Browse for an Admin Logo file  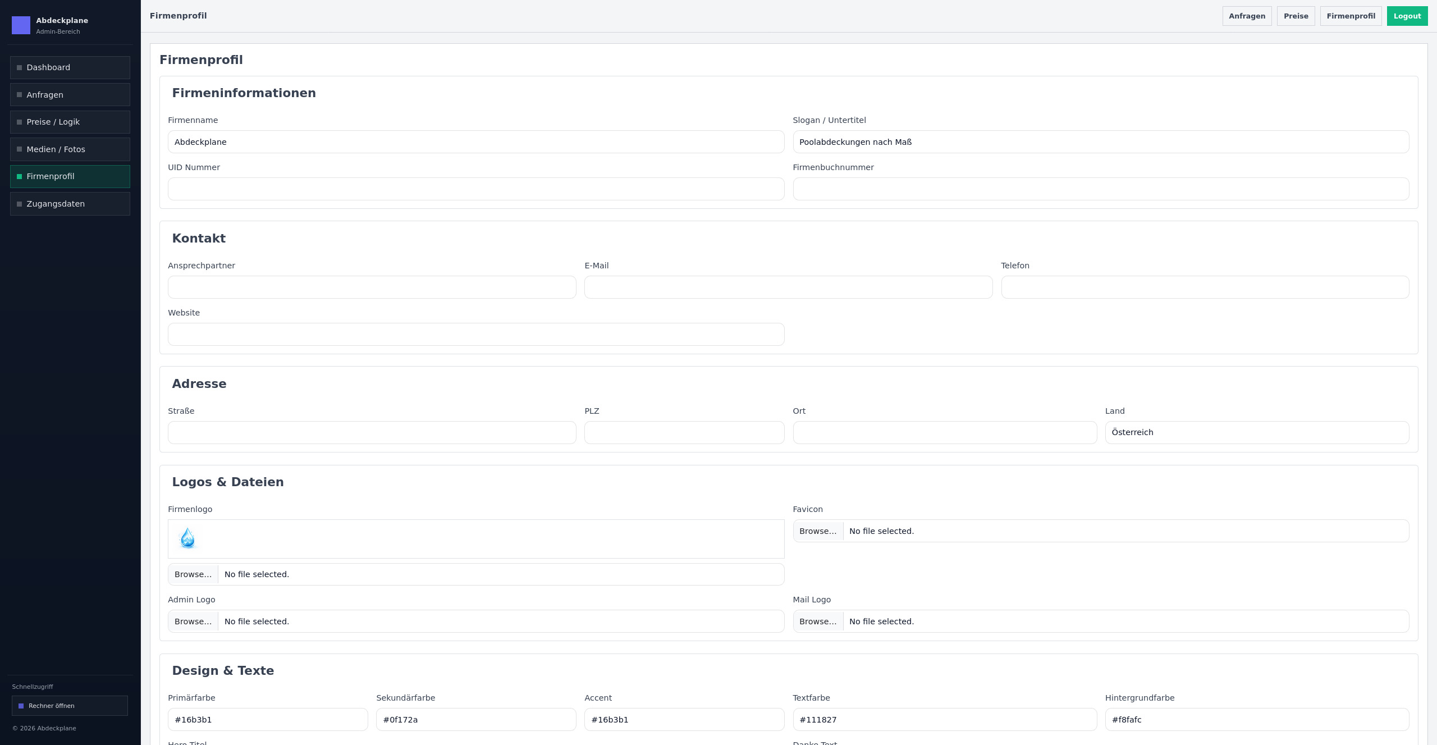click(x=193, y=621)
